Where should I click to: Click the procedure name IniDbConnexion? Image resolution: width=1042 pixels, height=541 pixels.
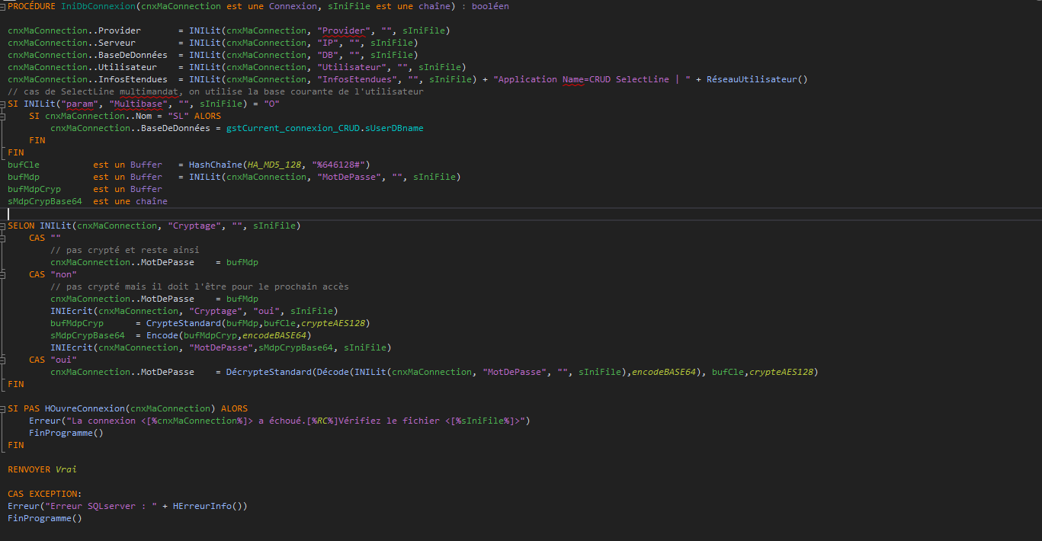(98, 6)
